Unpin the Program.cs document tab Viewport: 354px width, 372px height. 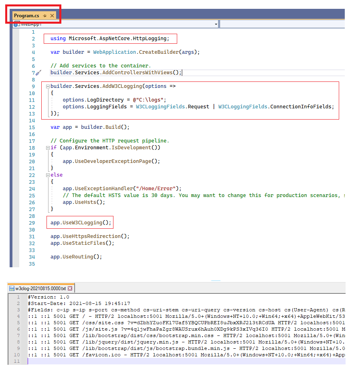(x=44, y=15)
